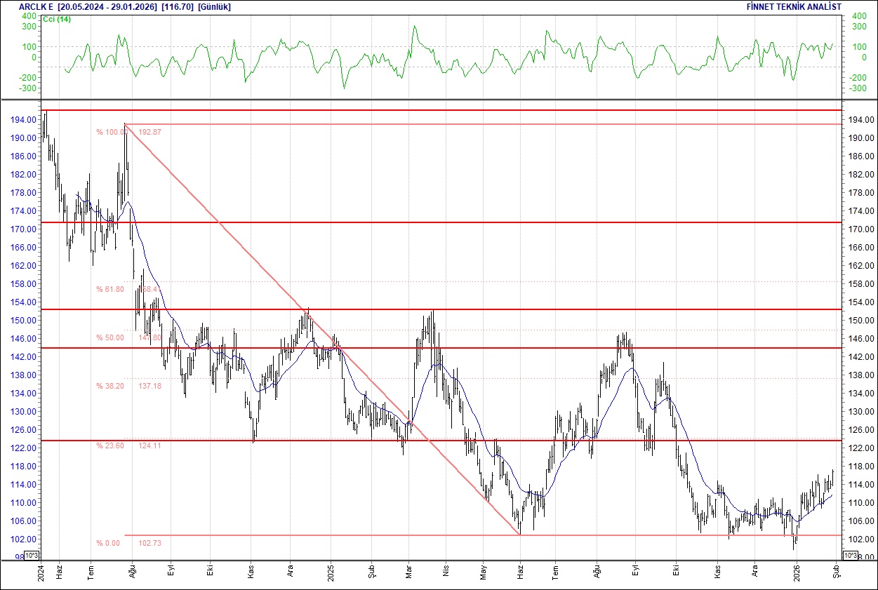The width and height of the screenshot is (878, 590).
Task: Select the % 0.00 102.73 Fibonacci level
Action: [112, 542]
